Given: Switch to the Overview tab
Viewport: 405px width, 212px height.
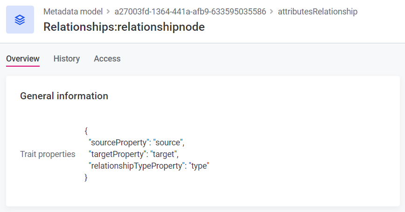Looking at the screenshot, I should pyautogui.click(x=23, y=59).
